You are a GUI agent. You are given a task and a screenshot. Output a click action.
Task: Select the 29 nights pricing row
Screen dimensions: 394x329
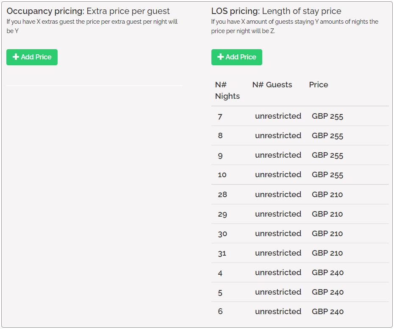click(300, 214)
